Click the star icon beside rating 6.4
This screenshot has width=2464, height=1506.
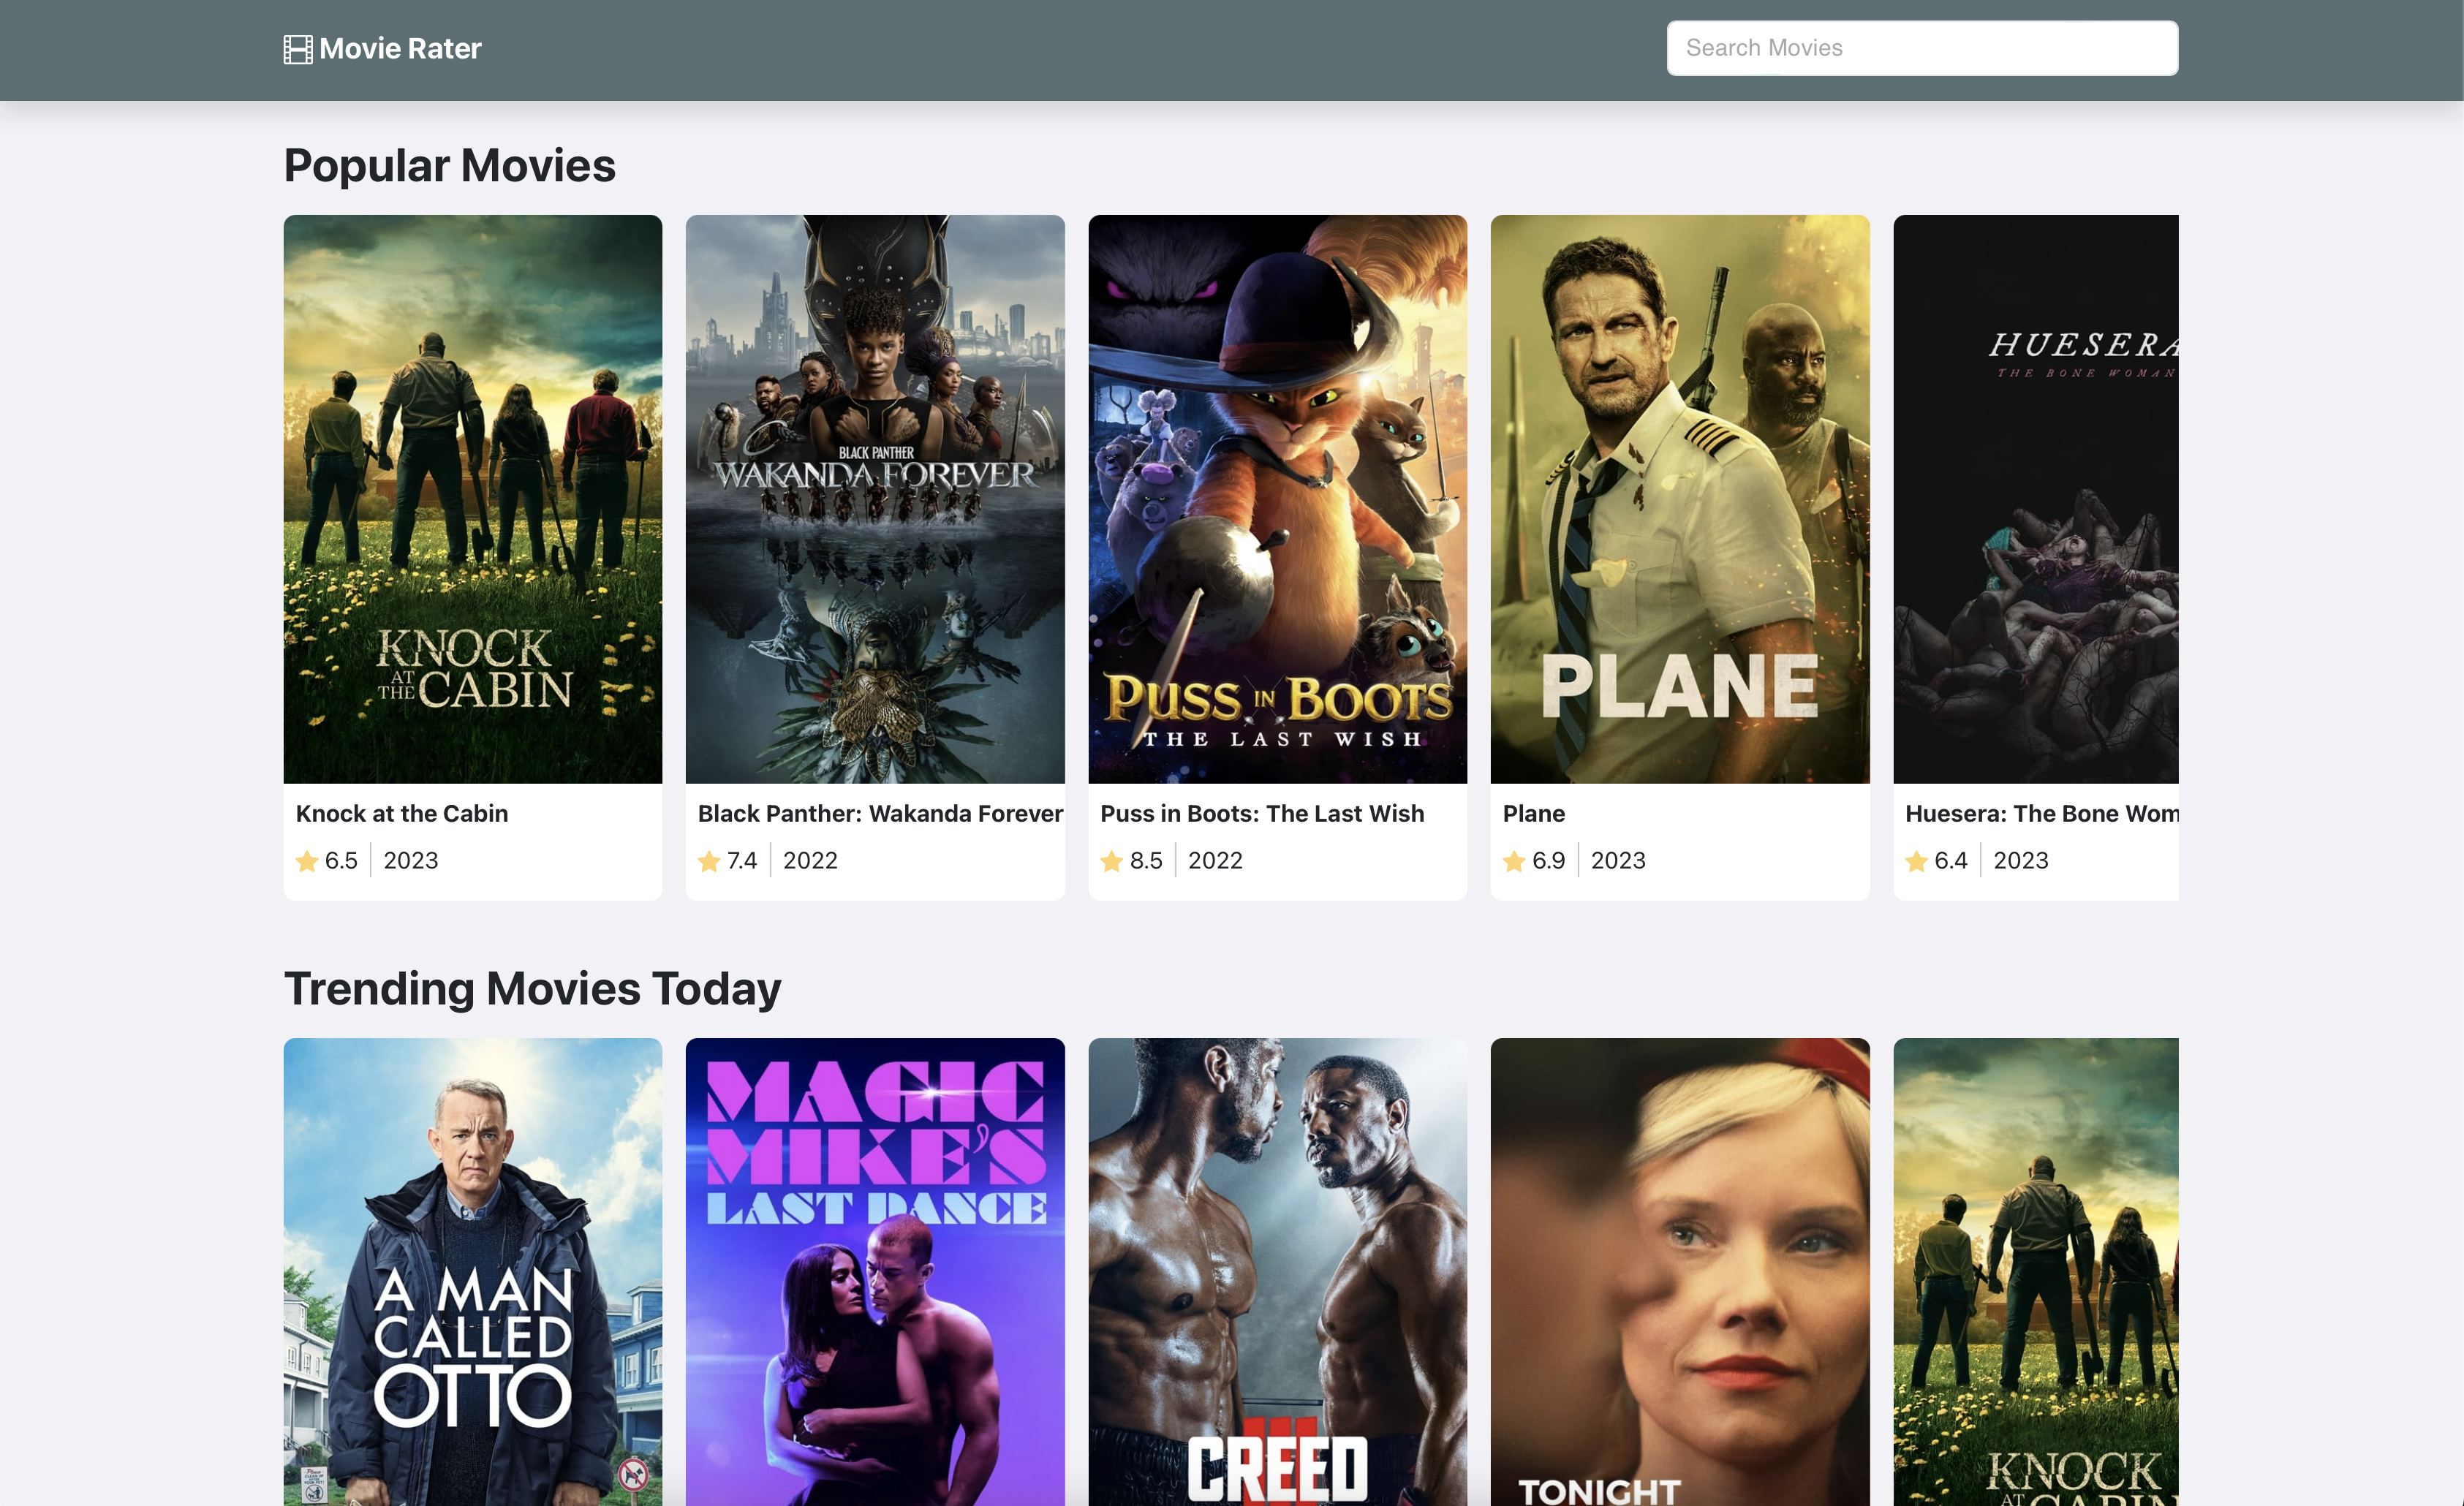[x=1916, y=861]
